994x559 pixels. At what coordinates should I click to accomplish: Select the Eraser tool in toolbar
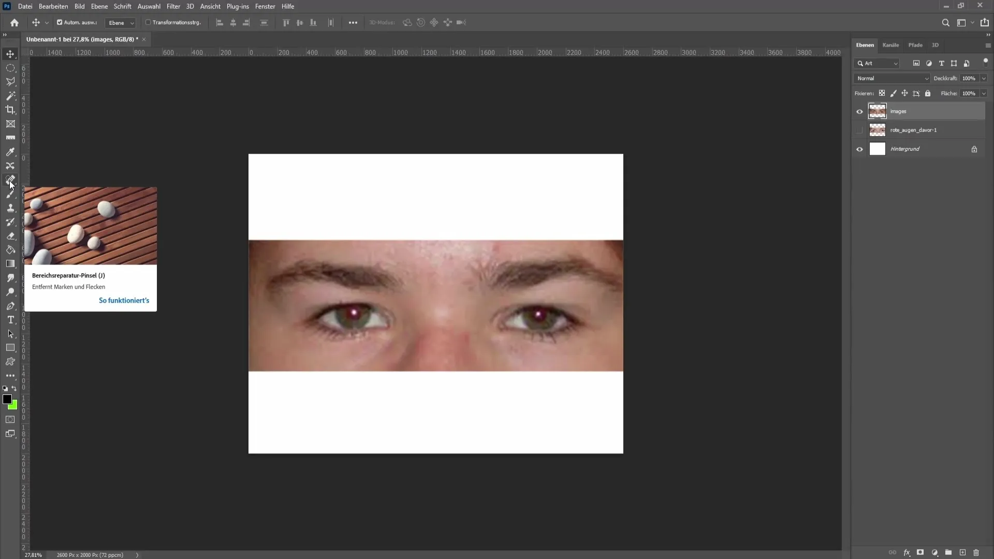[x=10, y=236]
